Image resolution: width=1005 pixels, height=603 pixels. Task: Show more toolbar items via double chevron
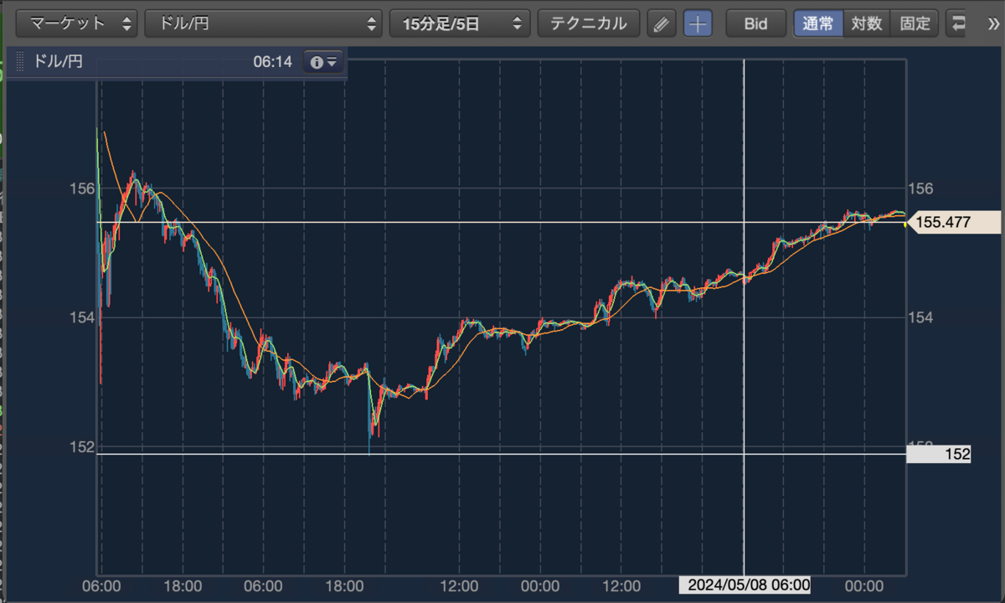pyautogui.click(x=993, y=23)
